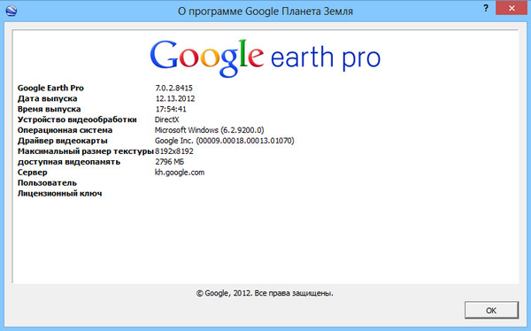The width and height of the screenshot is (531, 331).
Task: Click the OK button
Action: 491,310
